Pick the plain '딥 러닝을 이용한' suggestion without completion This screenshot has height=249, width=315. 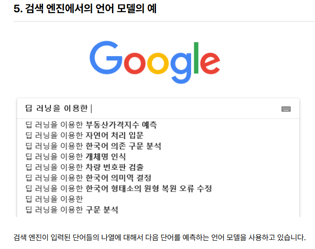(x=54, y=199)
